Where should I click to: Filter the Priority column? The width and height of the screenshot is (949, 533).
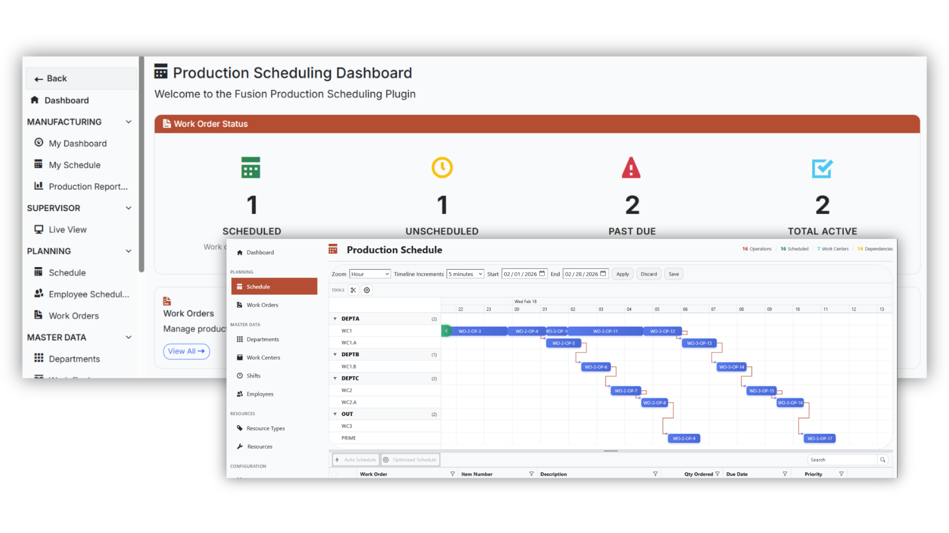tap(841, 474)
